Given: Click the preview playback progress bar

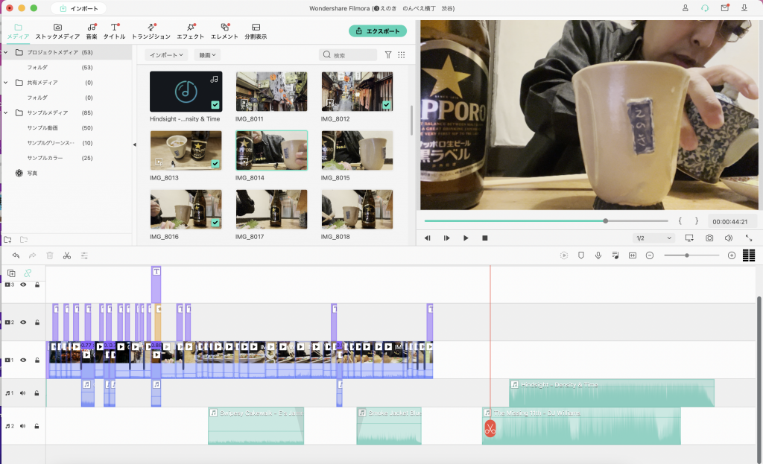Looking at the screenshot, I should tap(546, 220).
